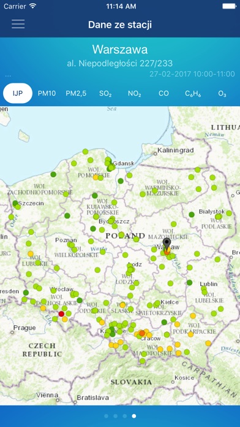
Task: Select the IJP index tab
Action: pos(18,93)
